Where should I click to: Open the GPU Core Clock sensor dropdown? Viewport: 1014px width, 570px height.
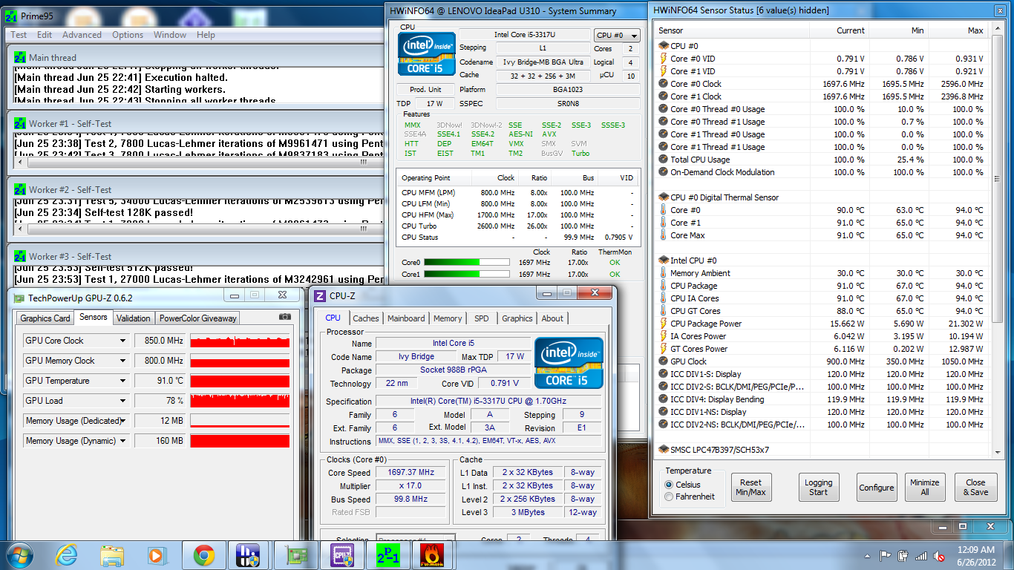tap(123, 341)
